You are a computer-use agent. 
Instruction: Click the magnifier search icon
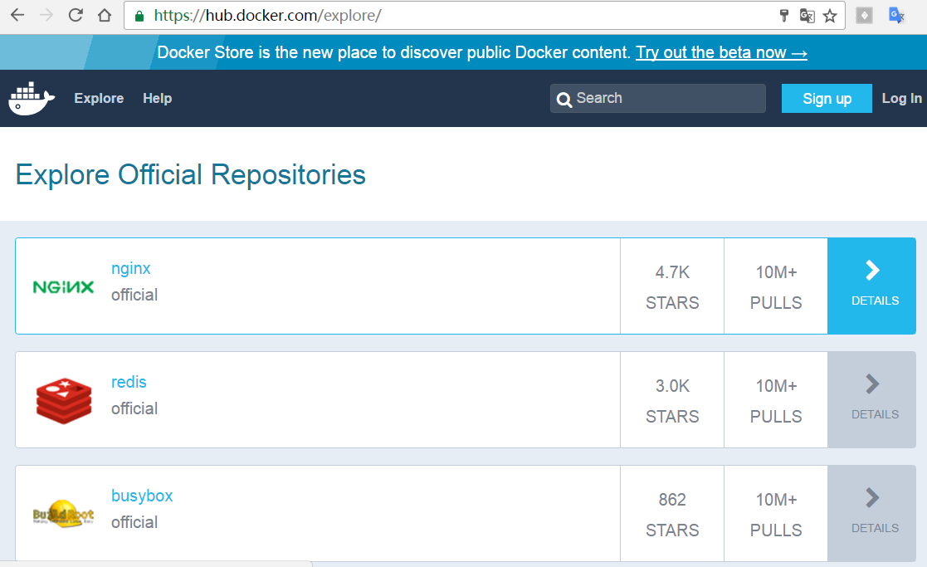pos(564,100)
